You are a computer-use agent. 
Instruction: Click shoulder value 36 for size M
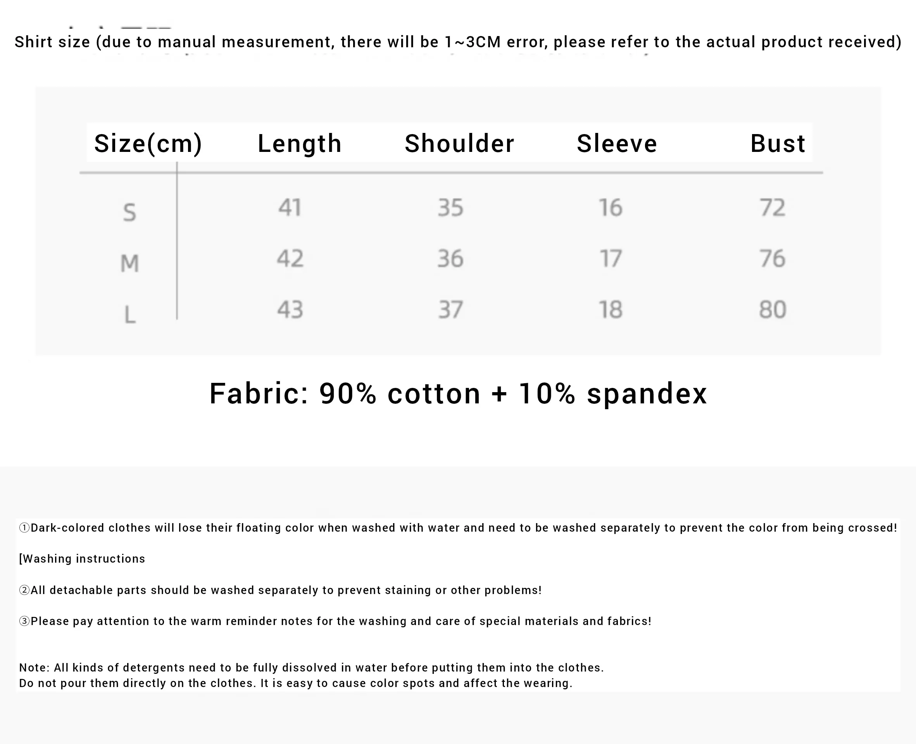[x=450, y=258]
